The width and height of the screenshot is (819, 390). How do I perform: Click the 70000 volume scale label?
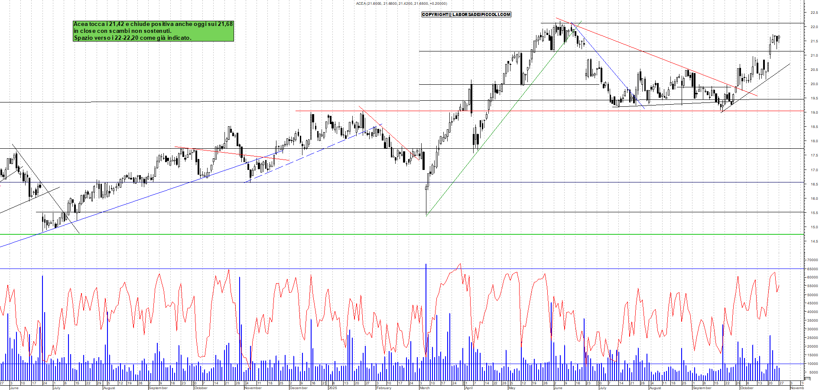pyautogui.click(x=812, y=260)
